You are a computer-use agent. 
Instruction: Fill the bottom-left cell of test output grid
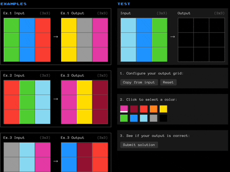(186, 55)
